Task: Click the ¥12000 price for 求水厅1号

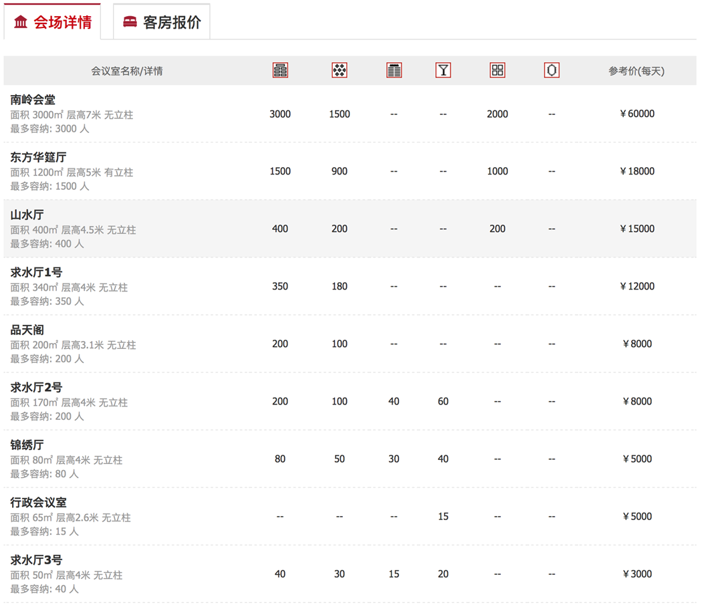Action: click(637, 287)
